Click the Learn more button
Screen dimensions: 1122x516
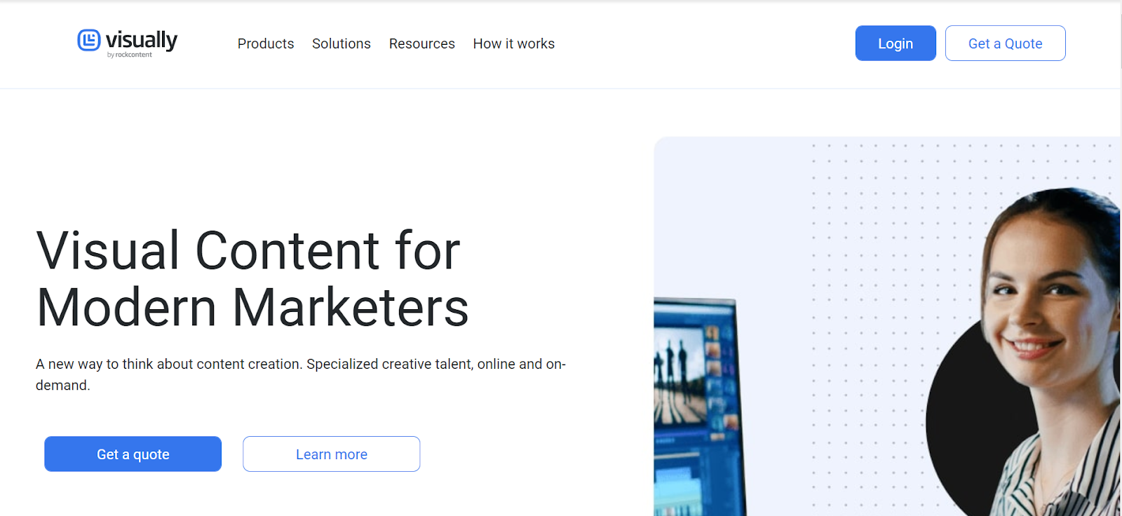[332, 454]
